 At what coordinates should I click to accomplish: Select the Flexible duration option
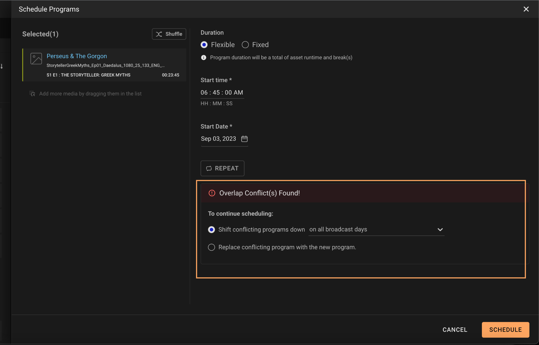coord(204,45)
